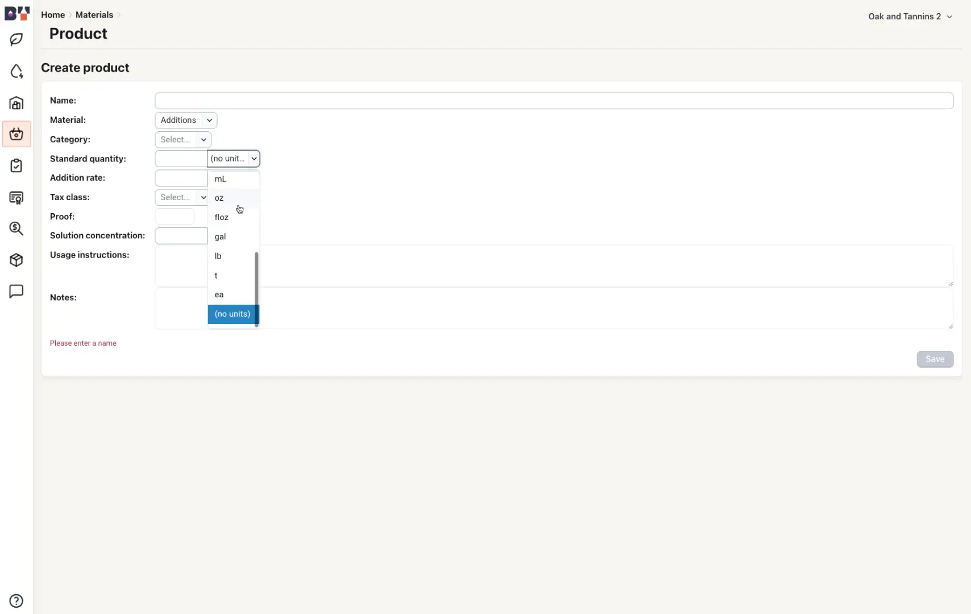
Task: Open the Material dropdown showing Additions
Action: click(186, 120)
